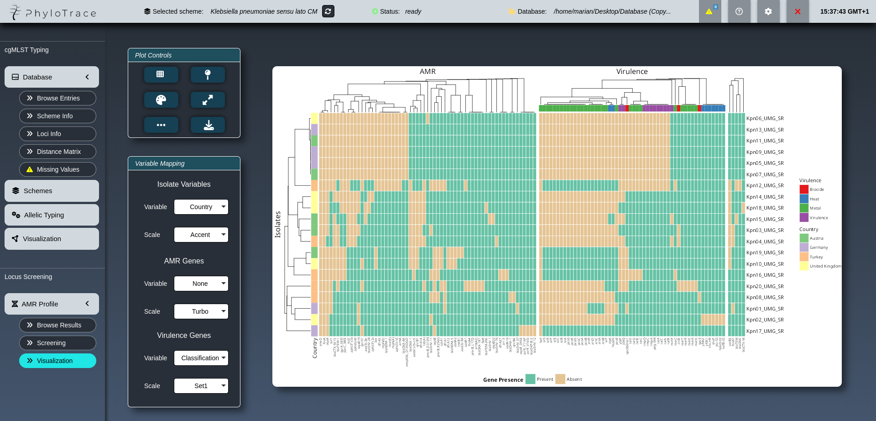This screenshot has width=876, height=421.
Task: Open the three-dots plot options
Action: (x=161, y=125)
